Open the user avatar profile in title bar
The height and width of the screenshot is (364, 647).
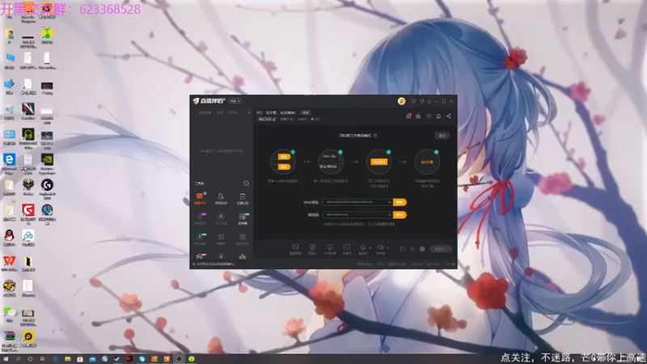[401, 101]
